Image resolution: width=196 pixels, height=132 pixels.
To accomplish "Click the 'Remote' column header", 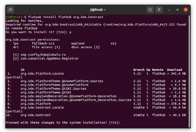I will pos(158,70).
